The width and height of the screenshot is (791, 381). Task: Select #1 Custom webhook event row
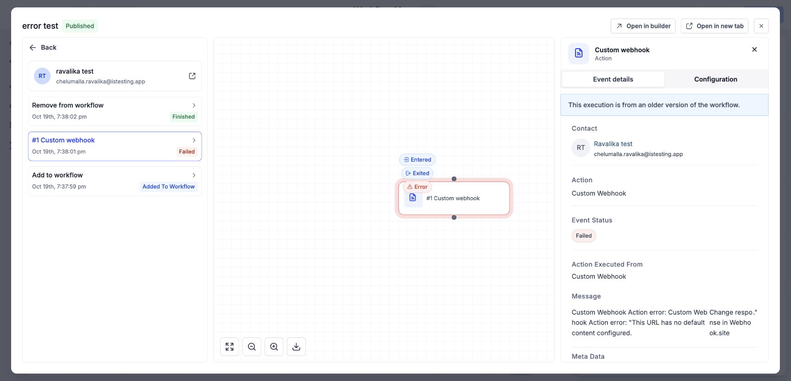click(x=115, y=146)
